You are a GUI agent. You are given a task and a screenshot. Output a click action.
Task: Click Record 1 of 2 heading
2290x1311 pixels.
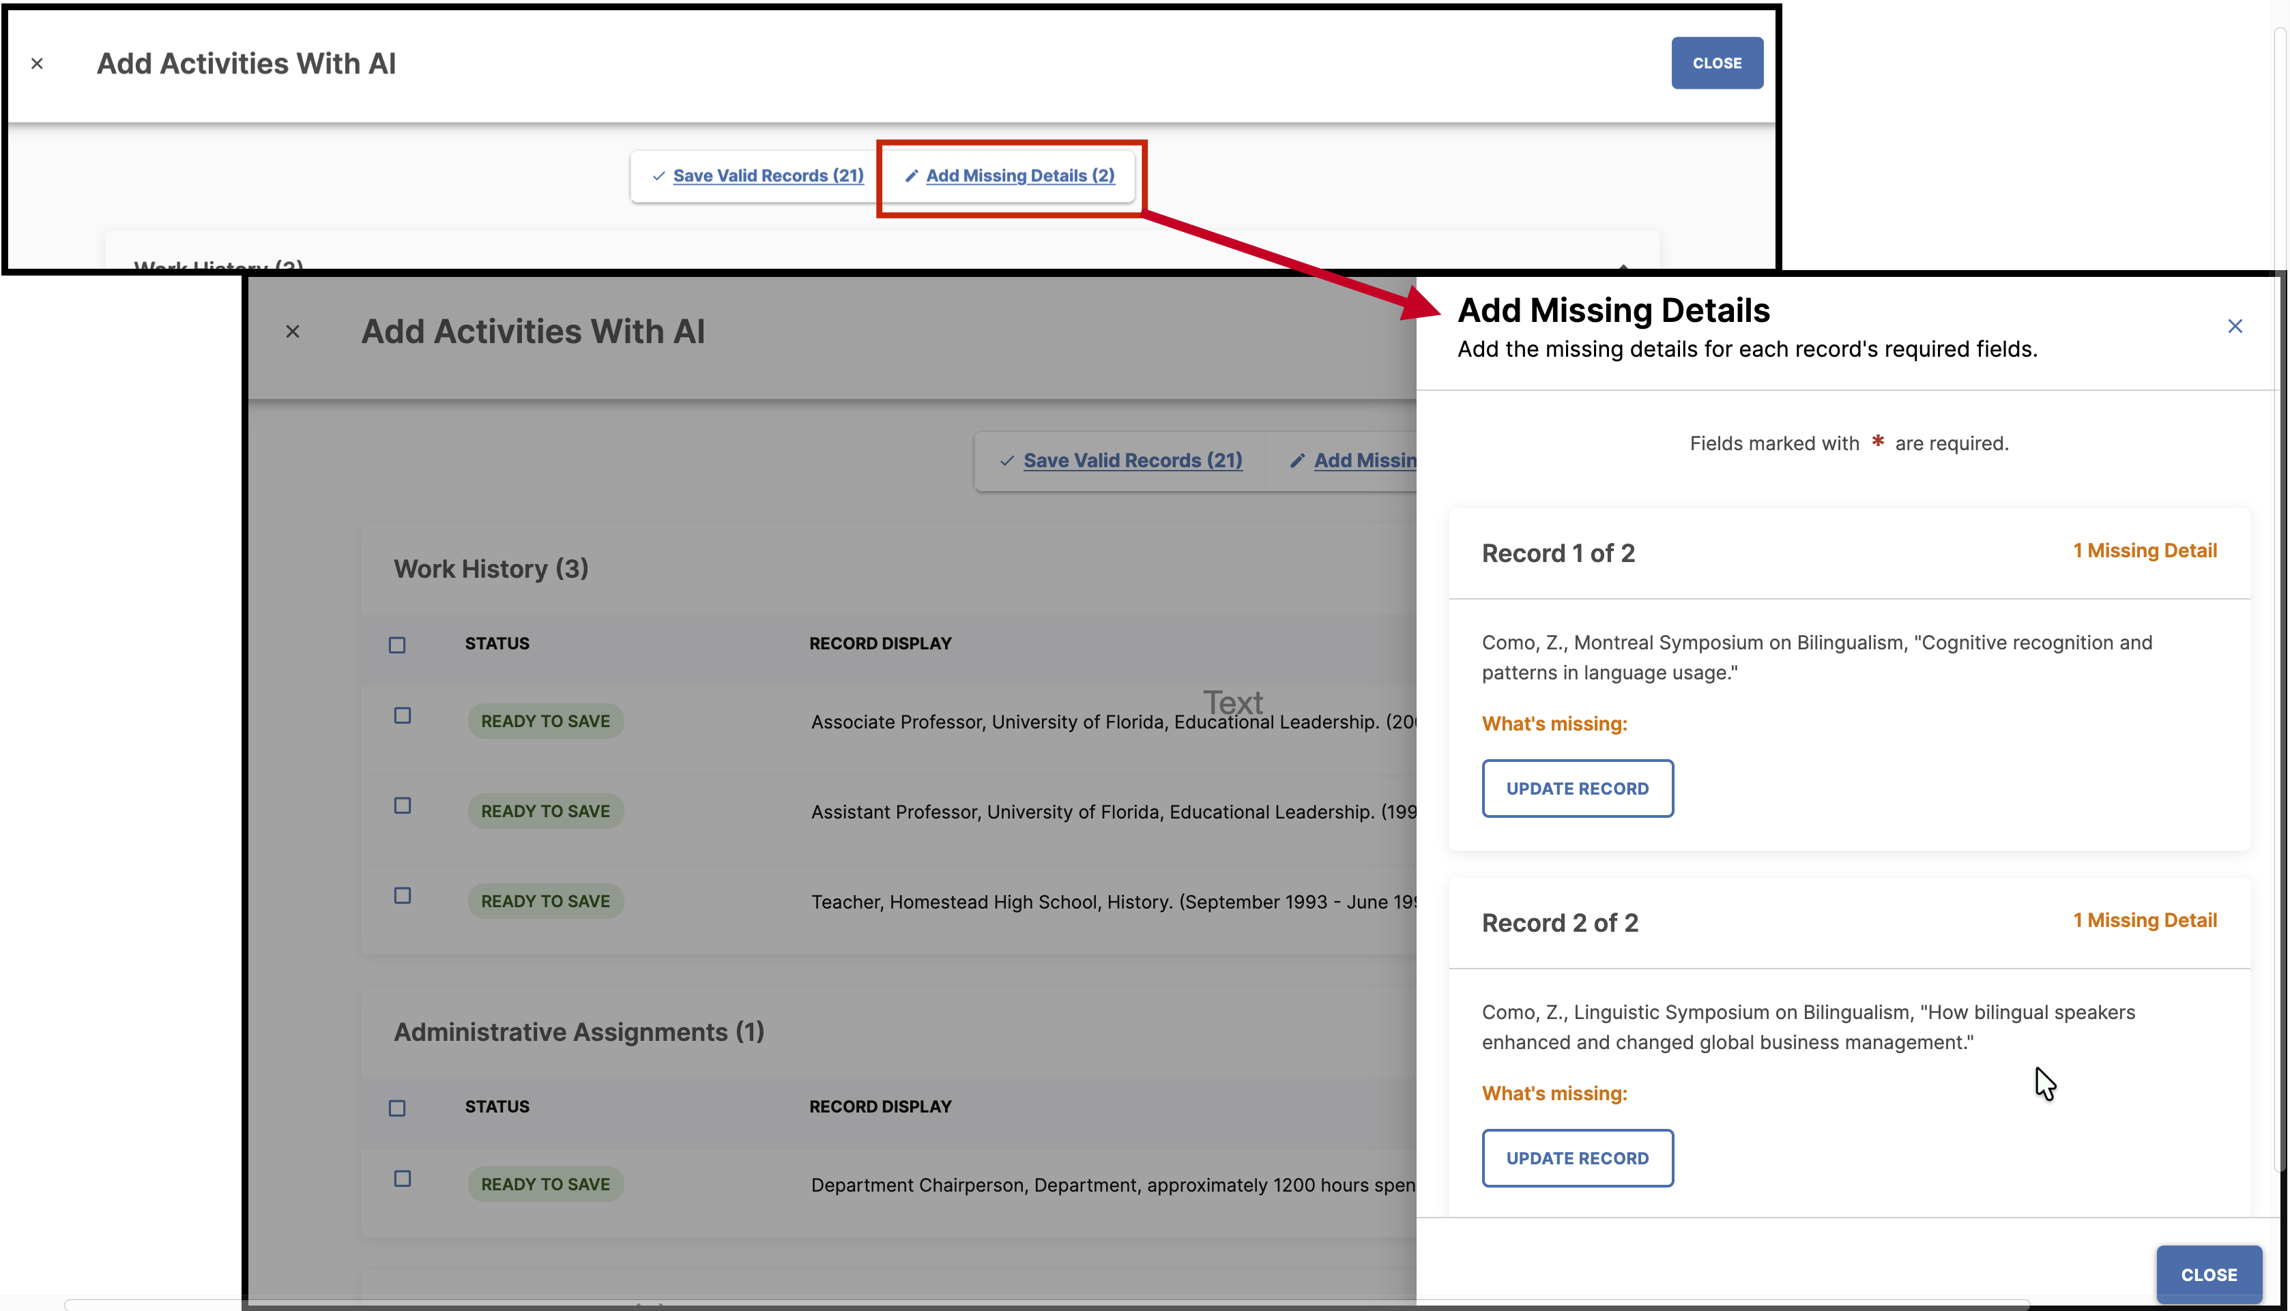[x=1557, y=554]
